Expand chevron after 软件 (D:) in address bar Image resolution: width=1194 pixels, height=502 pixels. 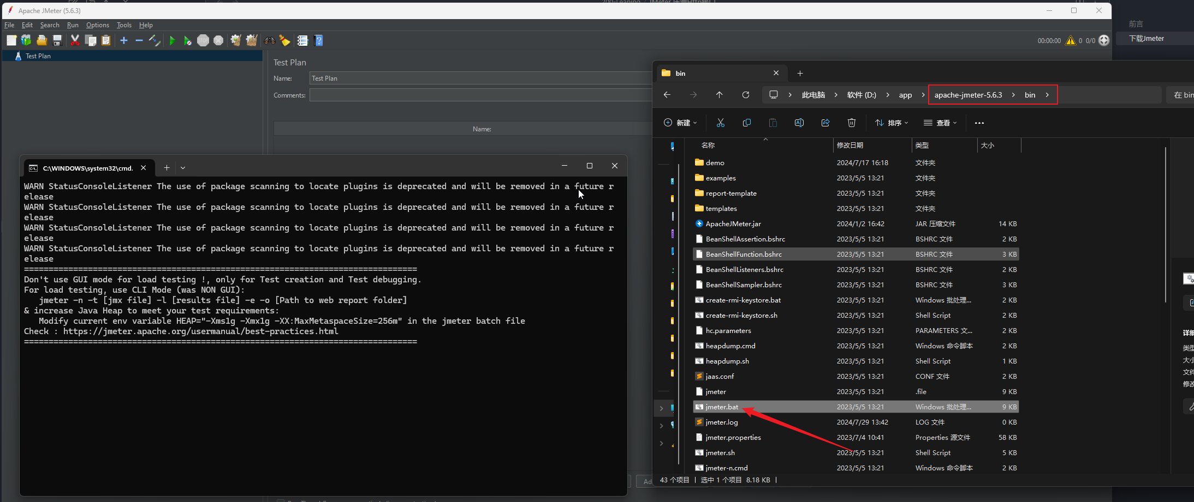point(887,95)
